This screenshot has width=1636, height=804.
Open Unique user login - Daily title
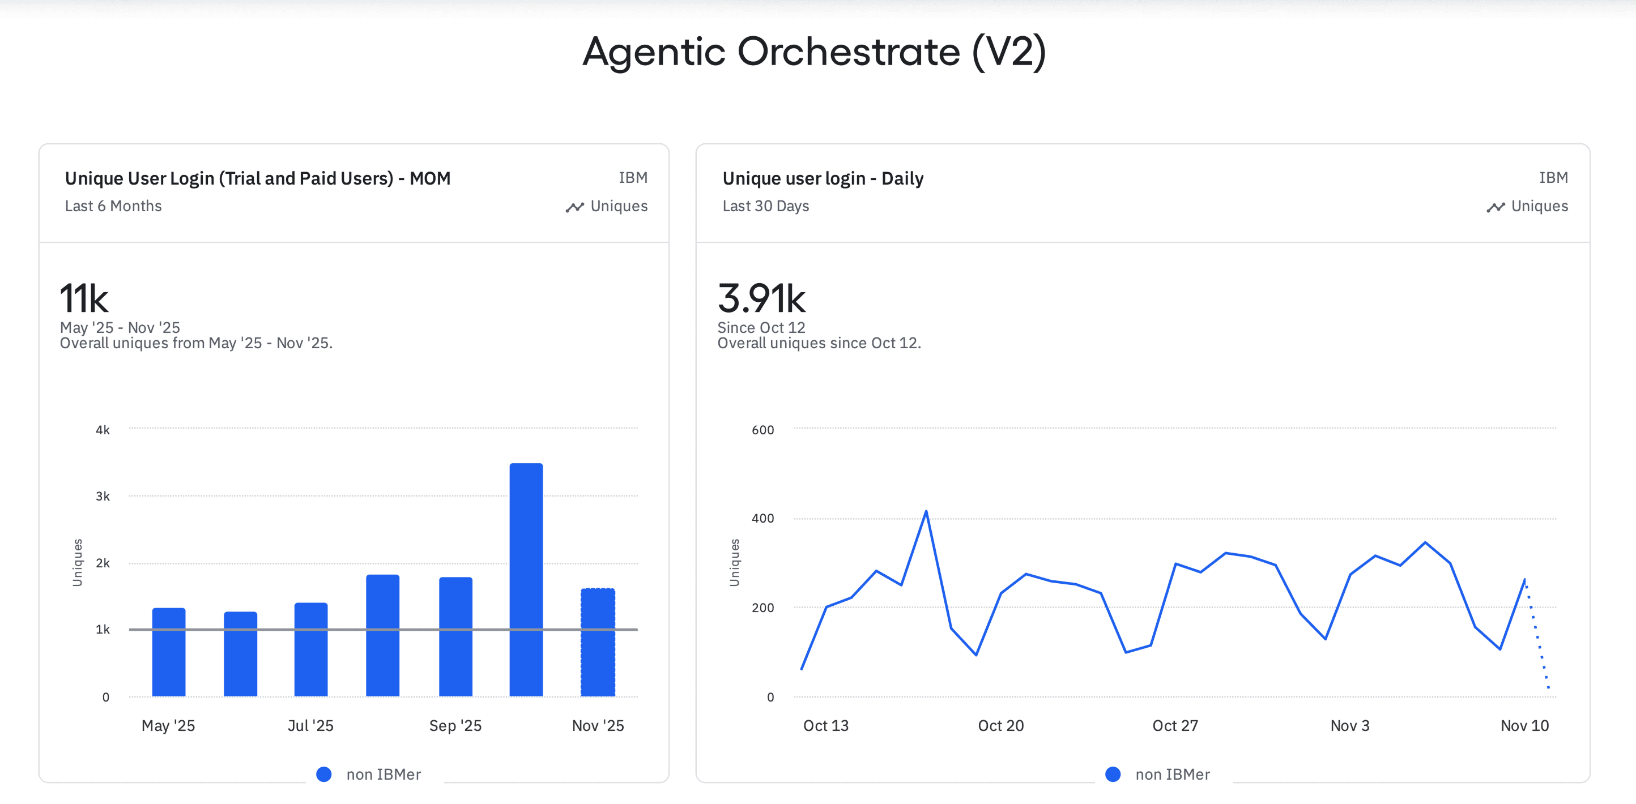[x=823, y=178]
